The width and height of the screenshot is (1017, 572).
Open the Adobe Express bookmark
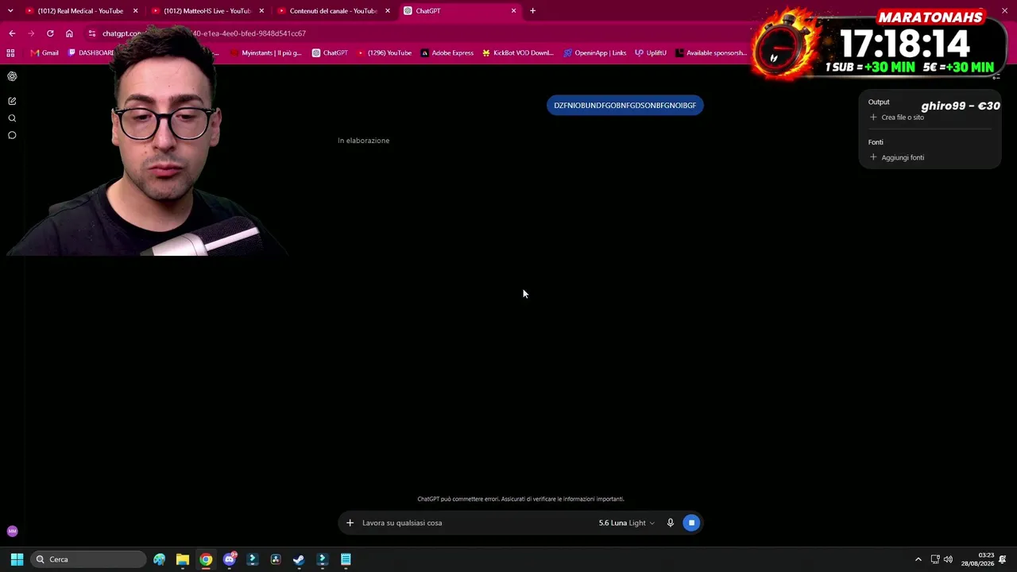447,53
